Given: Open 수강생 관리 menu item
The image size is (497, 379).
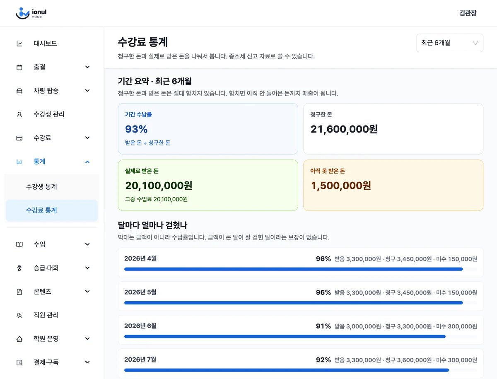Looking at the screenshot, I should 52,114.
